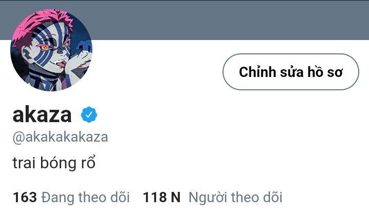Click the letter N after 118
Screen dimensions: 369x215
176,197
